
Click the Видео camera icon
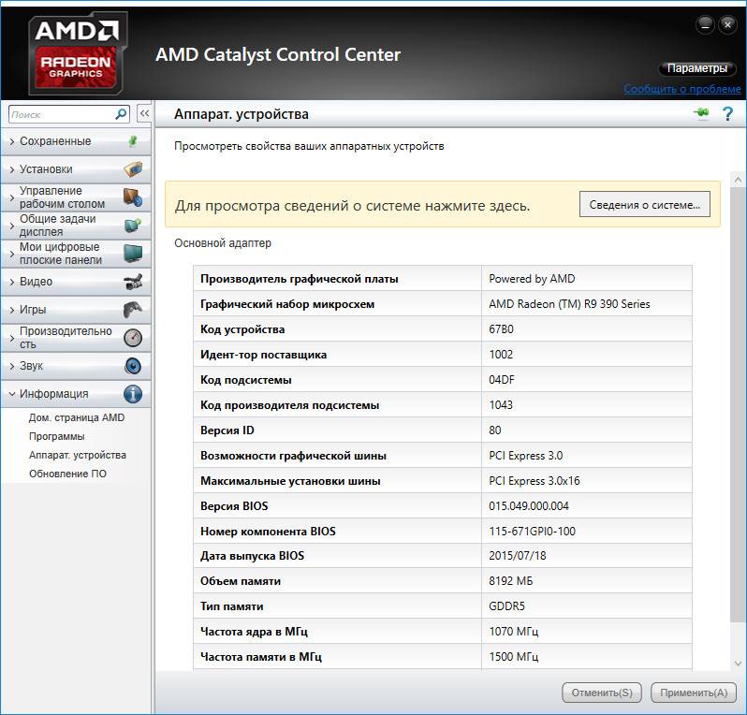pyautogui.click(x=133, y=282)
